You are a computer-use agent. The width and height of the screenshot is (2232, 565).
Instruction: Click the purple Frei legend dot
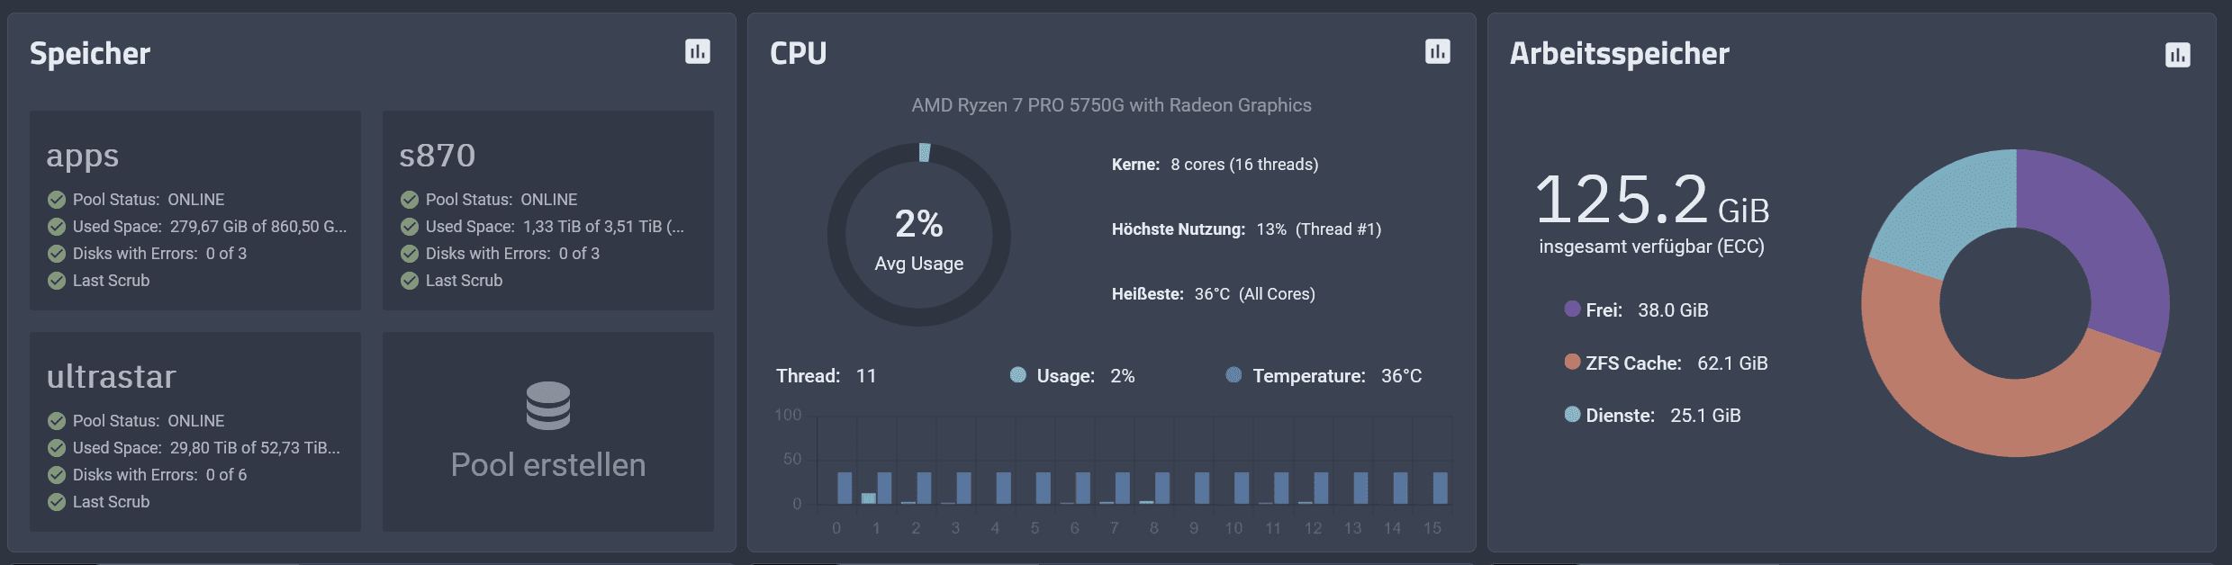tap(1572, 309)
